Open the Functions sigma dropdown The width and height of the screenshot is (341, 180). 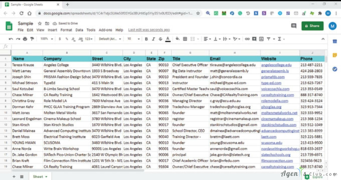coord(281,39)
